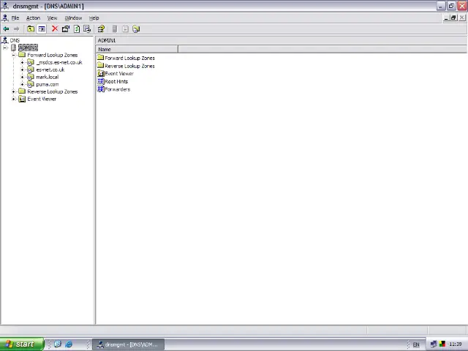468x351 pixels.
Task: Open the View menu
Action: [52, 18]
